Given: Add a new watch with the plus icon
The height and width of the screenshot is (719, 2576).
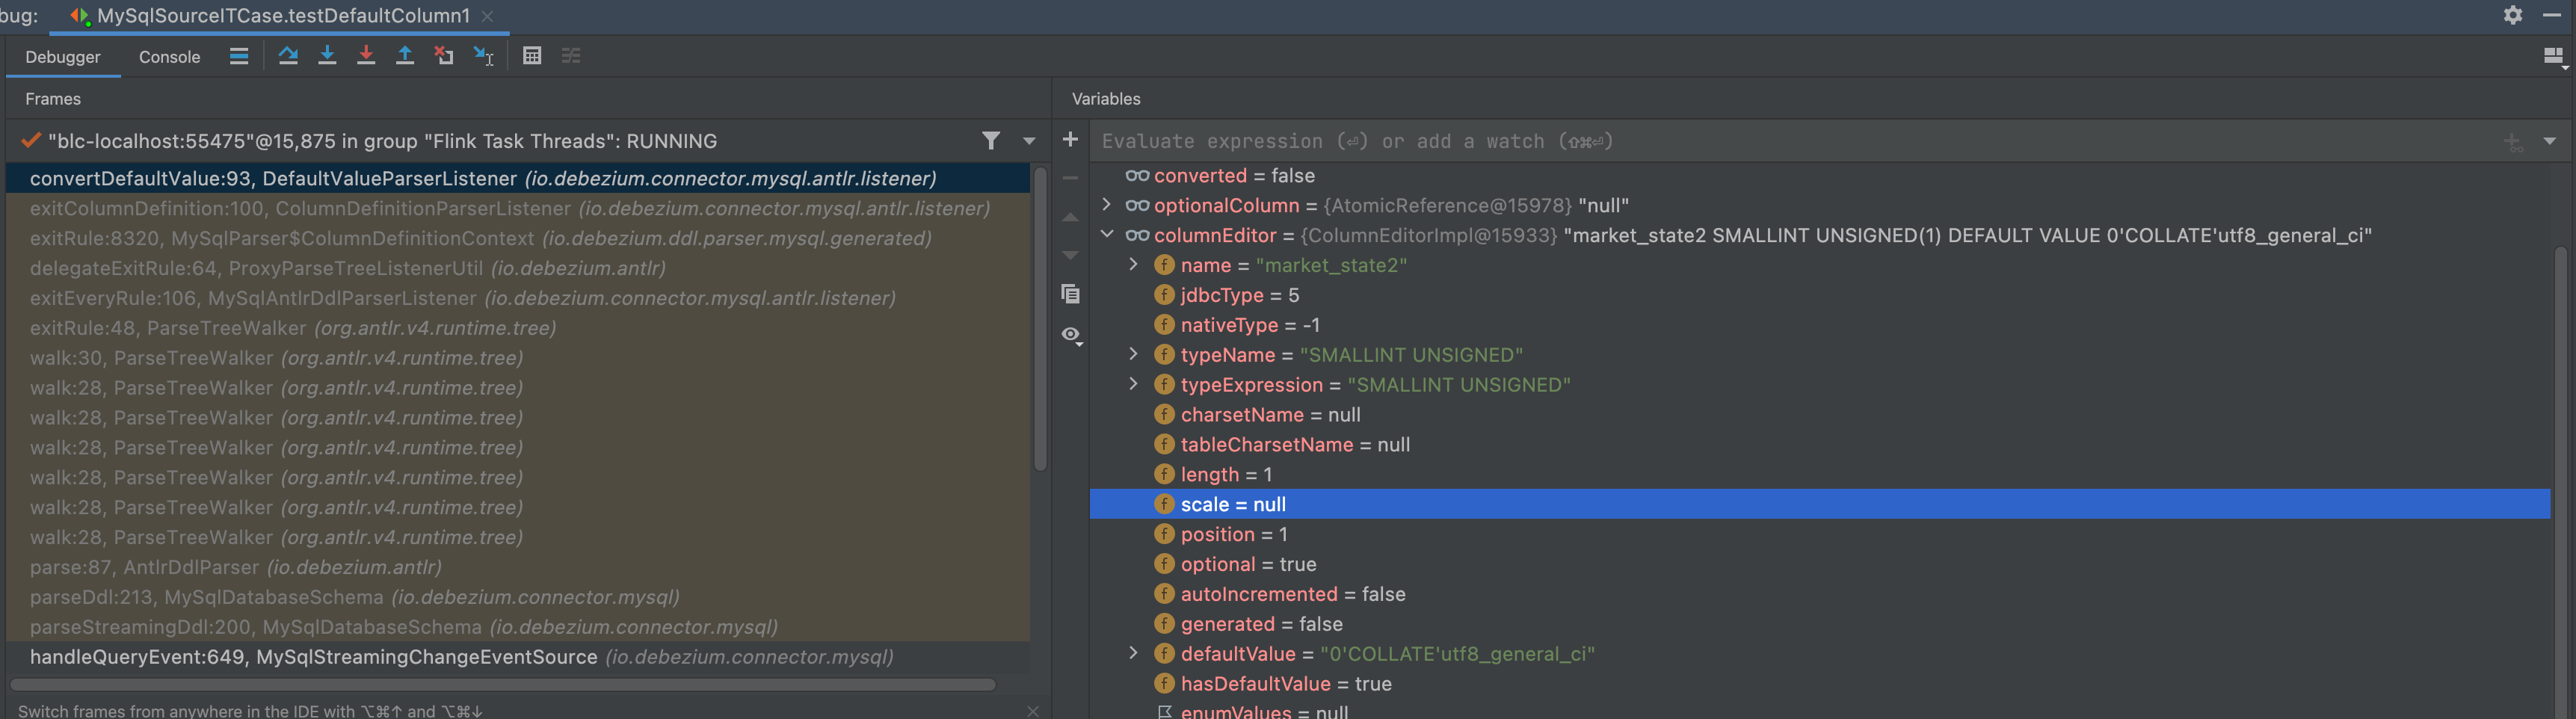Looking at the screenshot, I should point(1070,140).
